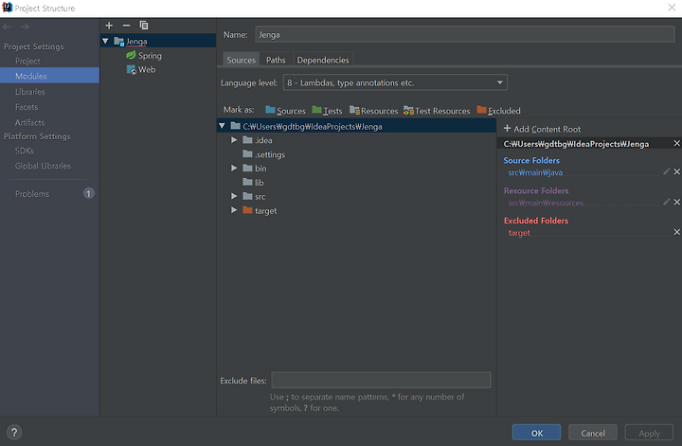Viewport: 682px width, 446px height.
Task: Remove src\main\java source folder
Action: pyautogui.click(x=676, y=171)
